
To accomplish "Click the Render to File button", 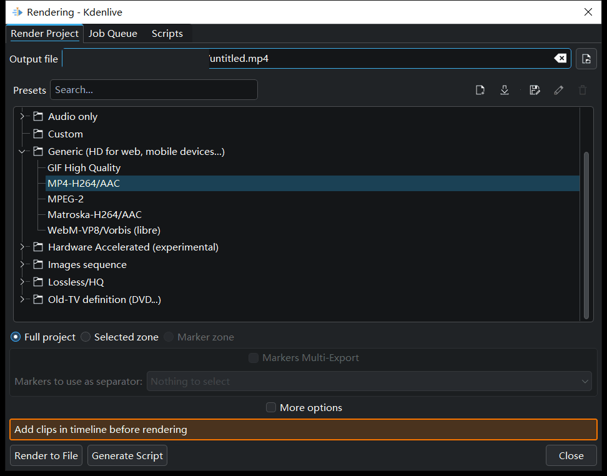I will tap(46, 455).
